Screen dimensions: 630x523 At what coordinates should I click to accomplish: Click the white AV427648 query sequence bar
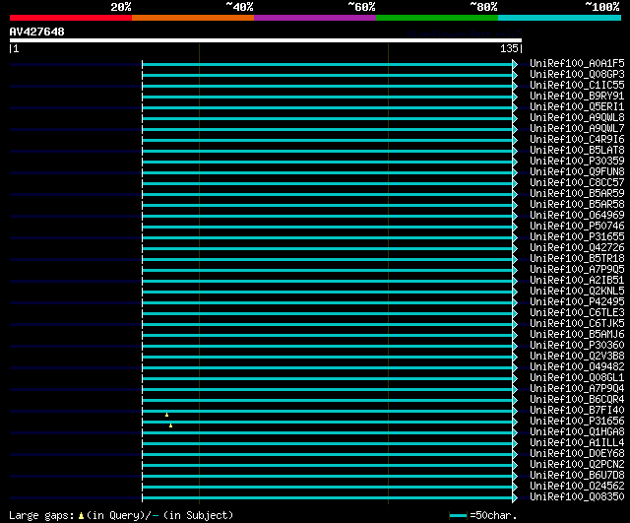click(x=266, y=40)
